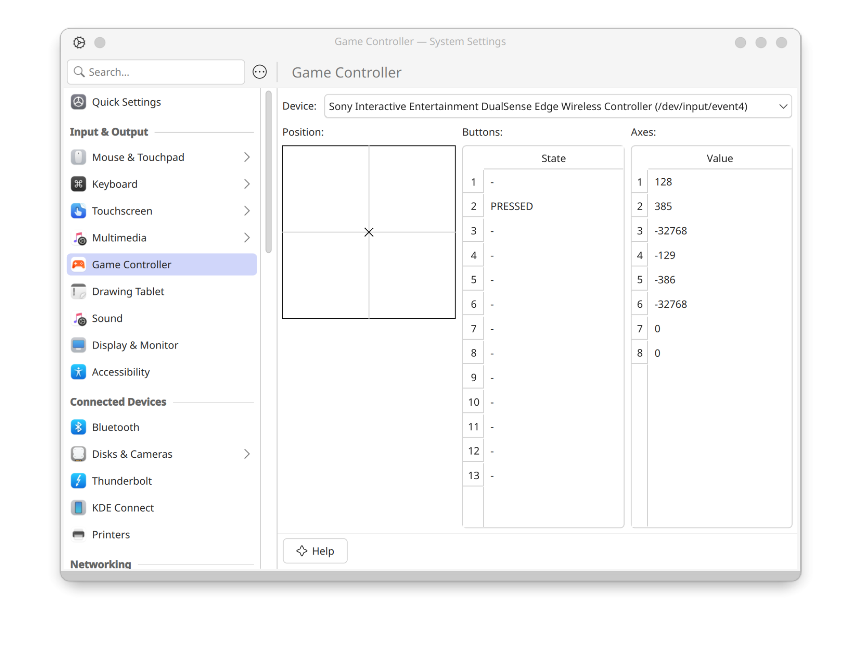
Task: Click the titlebar system settings gear icon
Action: coord(79,43)
